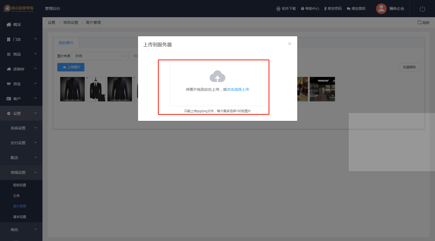Expand the 商品 sidebar menu
The height and width of the screenshot is (241, 435).
click(21, 54)
